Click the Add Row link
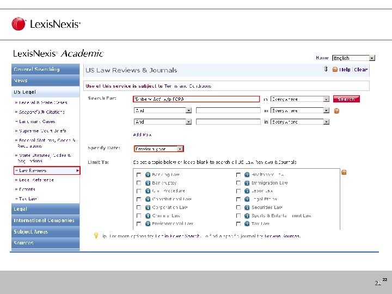Viewport: 392px width, 294px height. tap(142, 134)
